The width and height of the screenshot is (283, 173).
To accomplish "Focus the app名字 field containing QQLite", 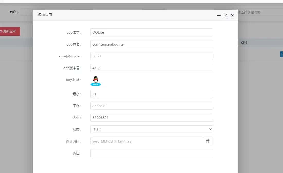I will (152, 32).
